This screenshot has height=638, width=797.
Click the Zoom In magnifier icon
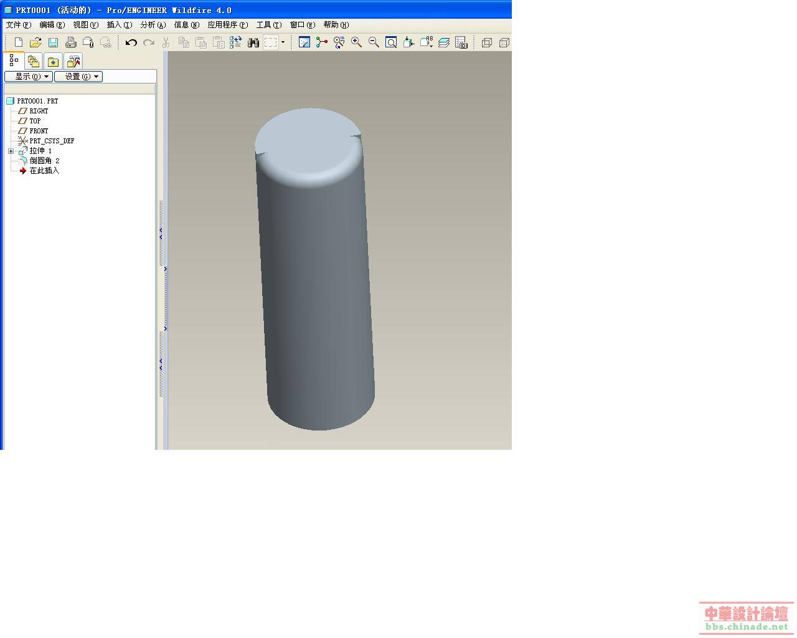point(356,42)
